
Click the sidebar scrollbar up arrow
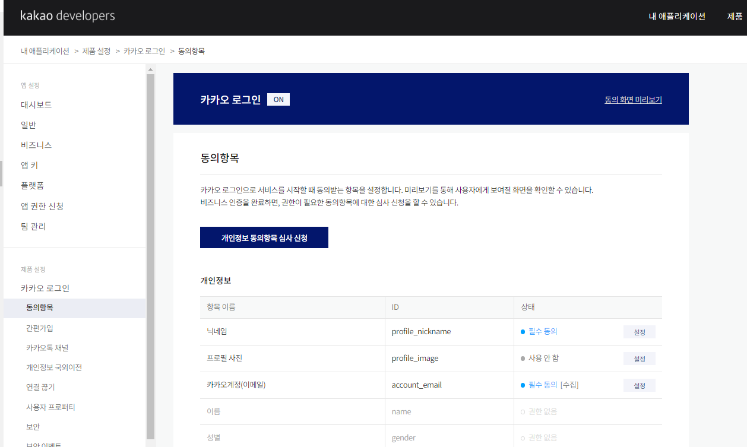pyautogui.click(x=150, y=69)
